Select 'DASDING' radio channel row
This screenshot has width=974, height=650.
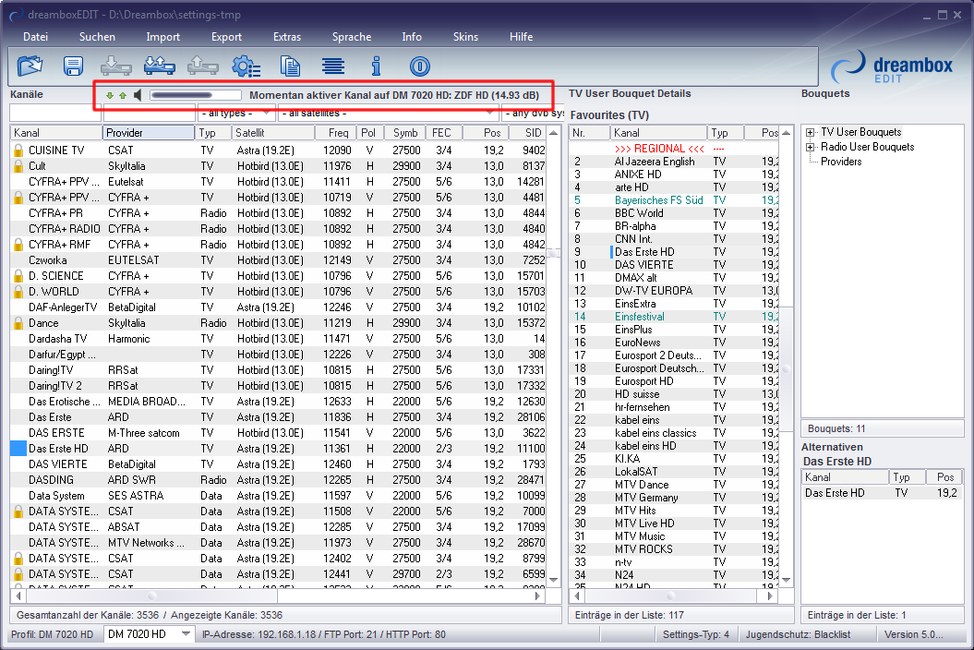click(x=279, y=480)
